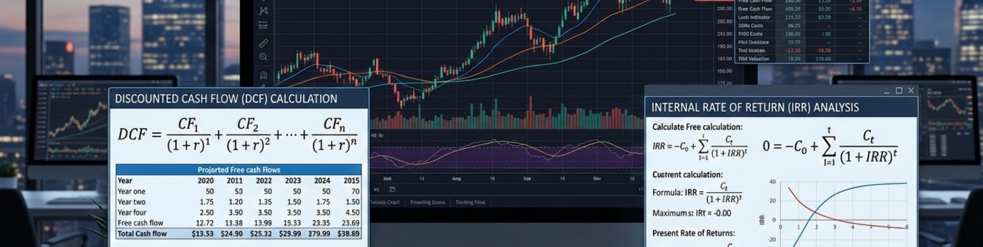
Task: Maximize the IRR Analysis window
Action: coord(899,91)
